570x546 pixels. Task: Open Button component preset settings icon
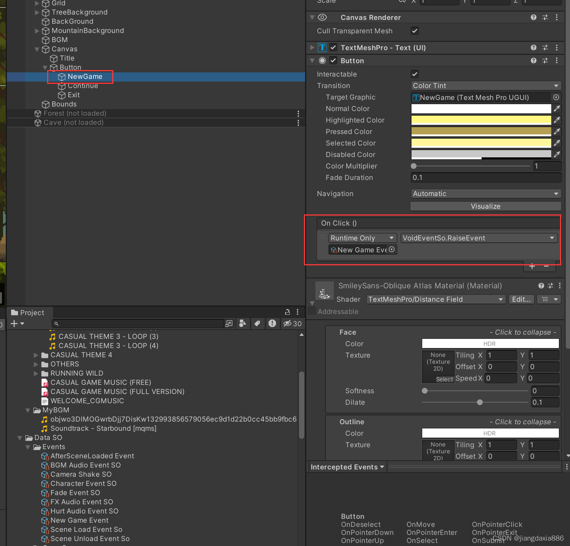pyautogui.click(x=545, y=60)
